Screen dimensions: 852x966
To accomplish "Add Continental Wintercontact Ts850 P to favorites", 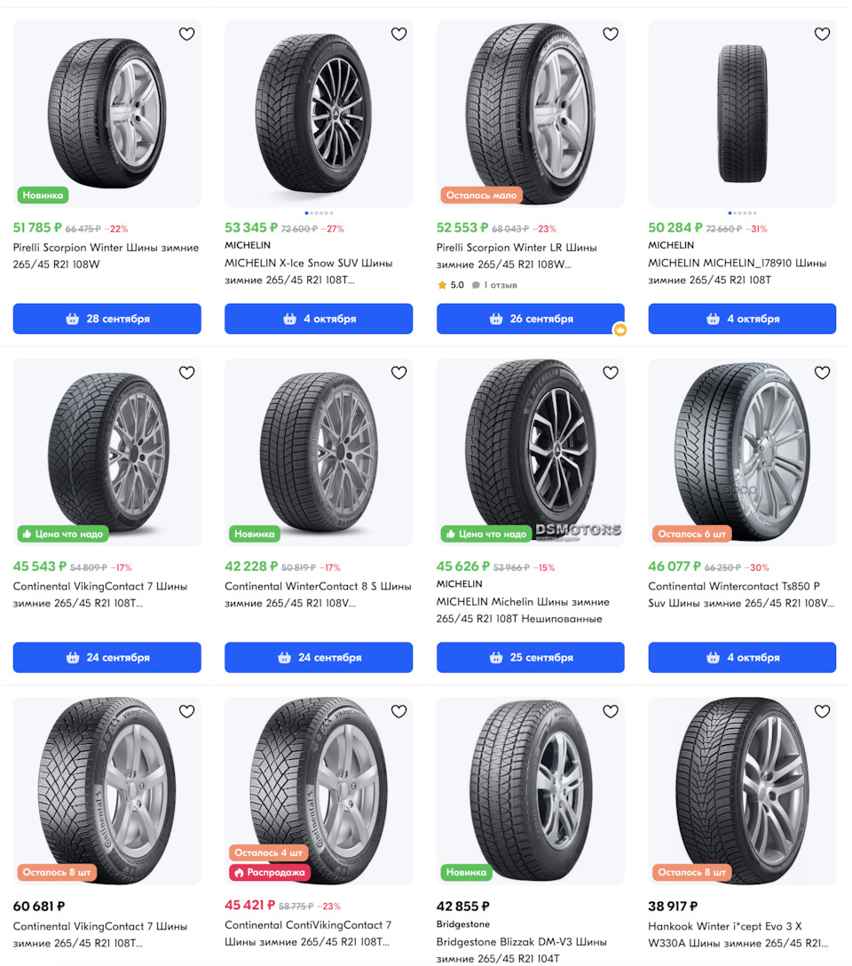I will coord(822,373).
